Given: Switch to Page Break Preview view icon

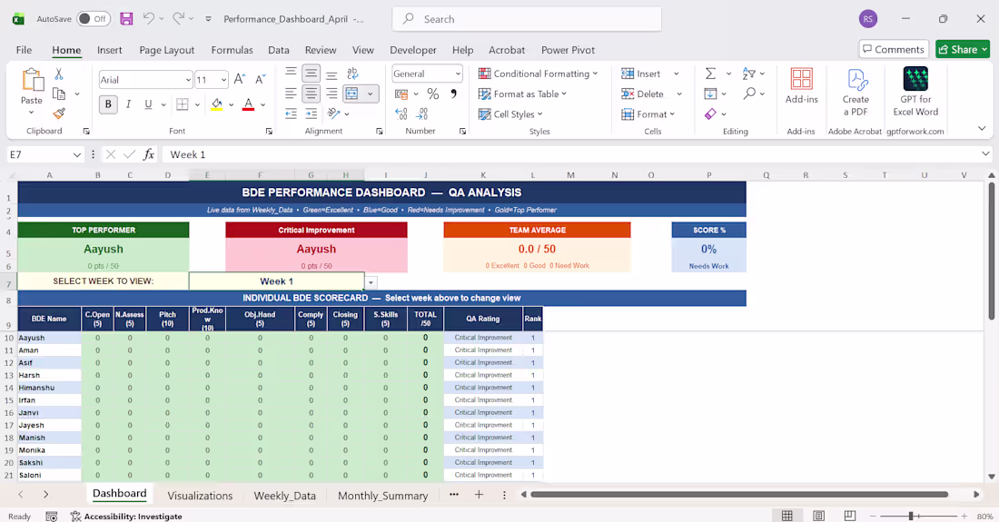Looking at the screenshot, I should click(x=849, y=516).
